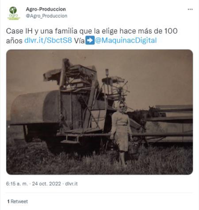This screenshot has height=210, width=199.
Task: Click the Agro-Produccion profile avatar
Action: point(14,13)
